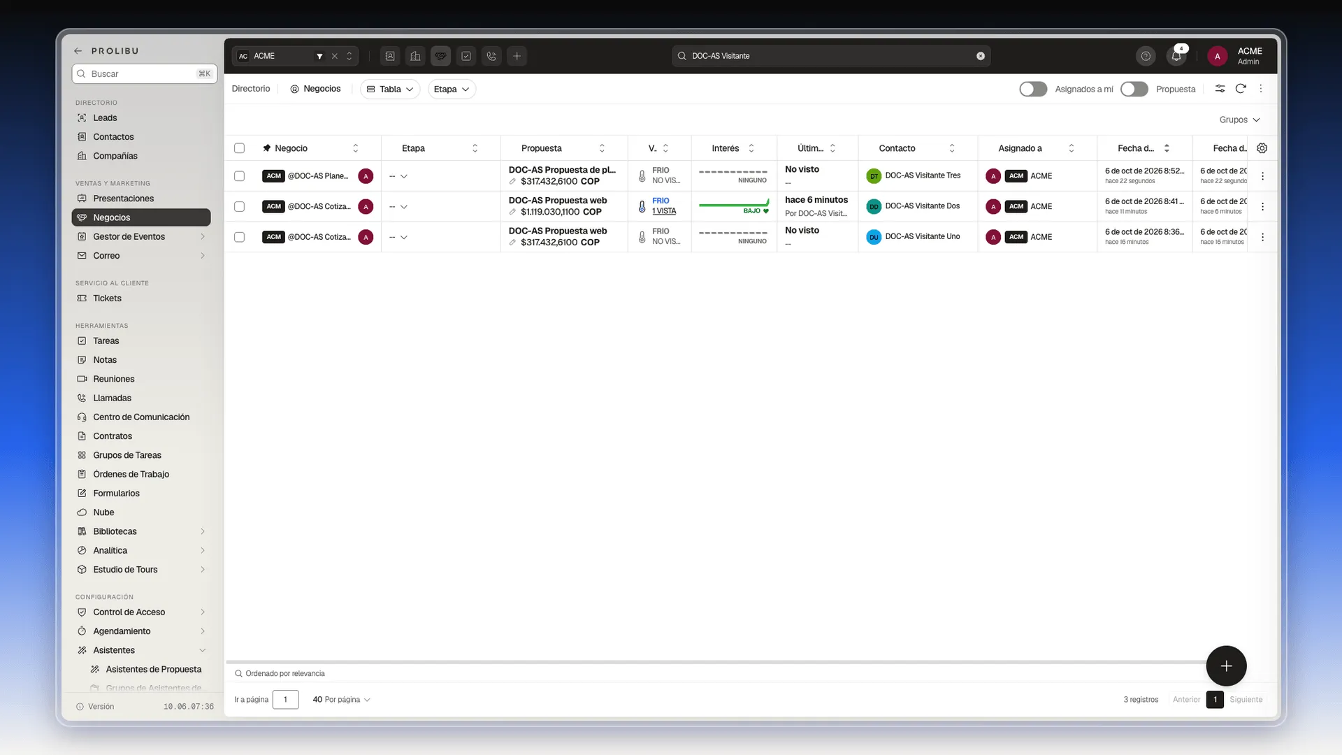Screen dimensions: 1342x755
Task: Refresh the deals table
Action: 1241,89
